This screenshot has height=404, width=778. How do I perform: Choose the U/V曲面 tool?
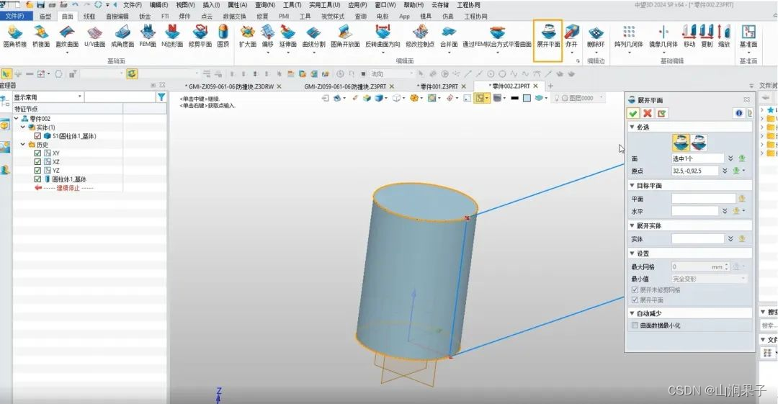94,36
